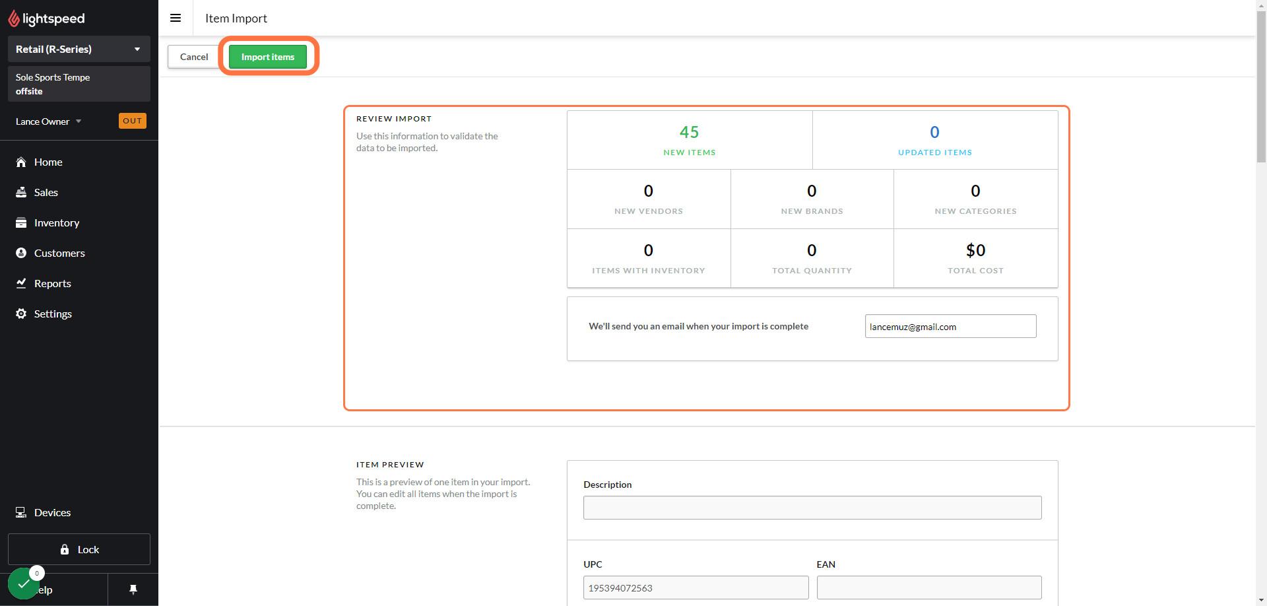Click the New Categories count tile
This screenshot has width=1267, height=606.
coord(976,199)
